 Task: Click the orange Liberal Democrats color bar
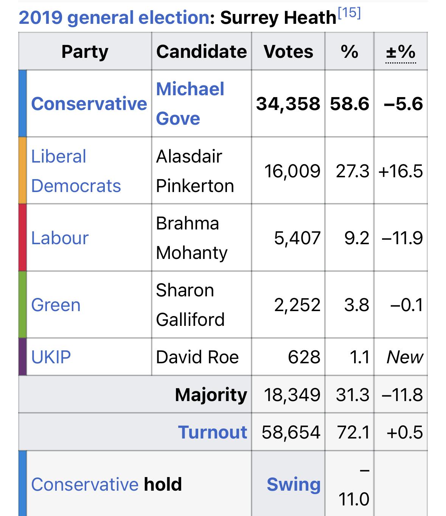[23, 170]
